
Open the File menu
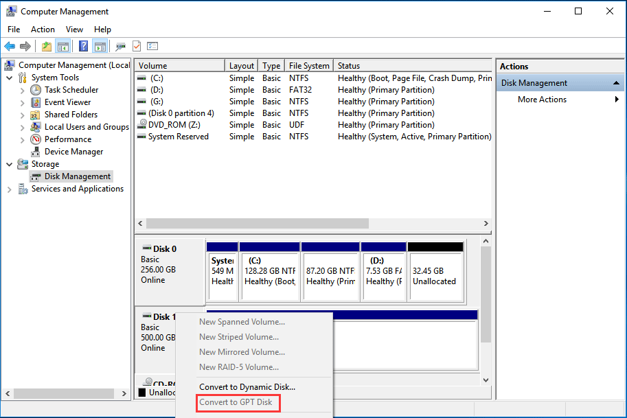coord(14,30)
